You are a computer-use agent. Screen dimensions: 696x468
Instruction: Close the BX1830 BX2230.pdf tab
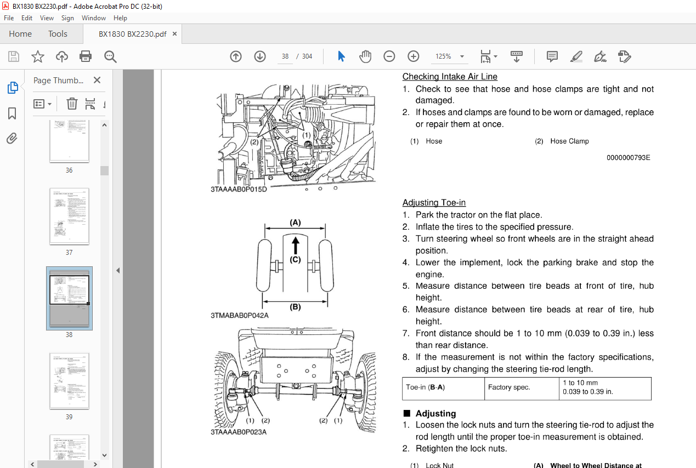tap(175, 34)
